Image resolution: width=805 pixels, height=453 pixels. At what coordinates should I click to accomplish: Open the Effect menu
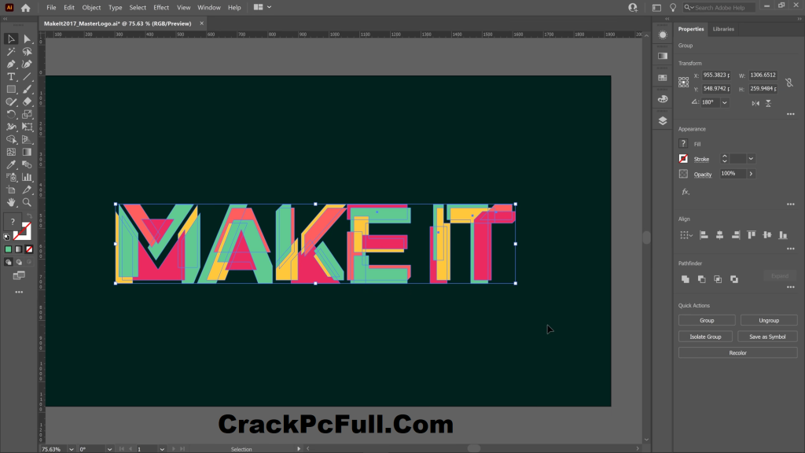tap(161, 8)
